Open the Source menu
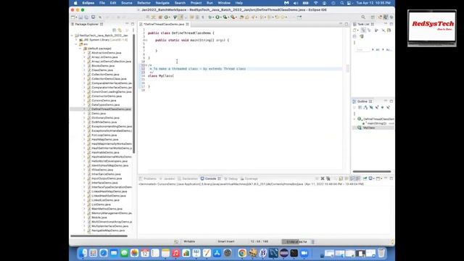This screenshot has height=261, width=464. click(x=127, y=3)
